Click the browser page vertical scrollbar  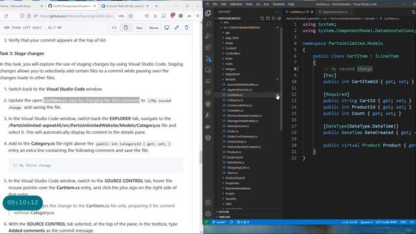[201, 157]
